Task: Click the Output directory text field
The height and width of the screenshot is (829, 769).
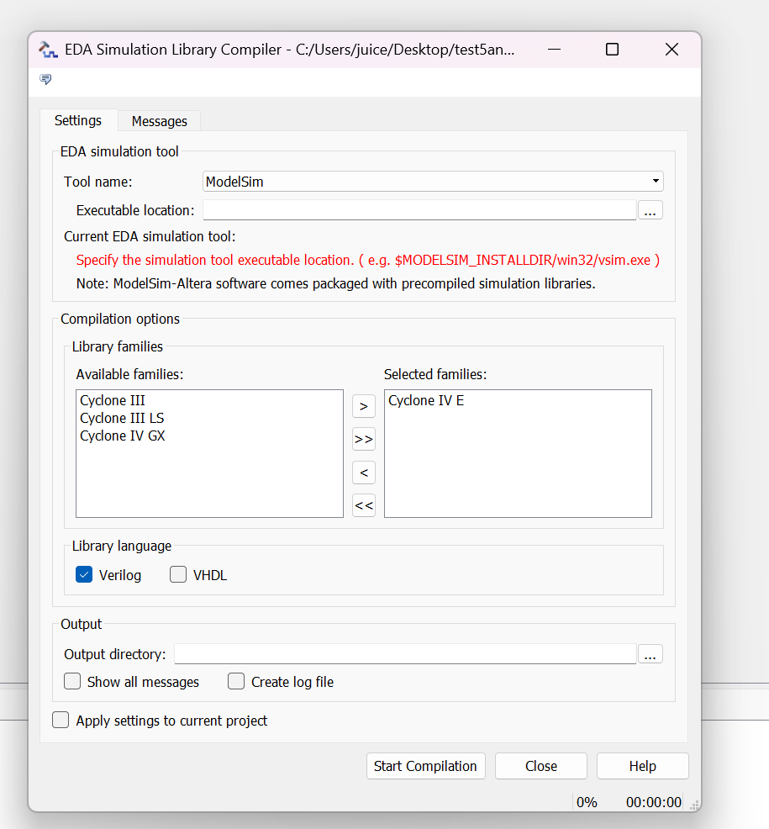Action: point(405,654)
